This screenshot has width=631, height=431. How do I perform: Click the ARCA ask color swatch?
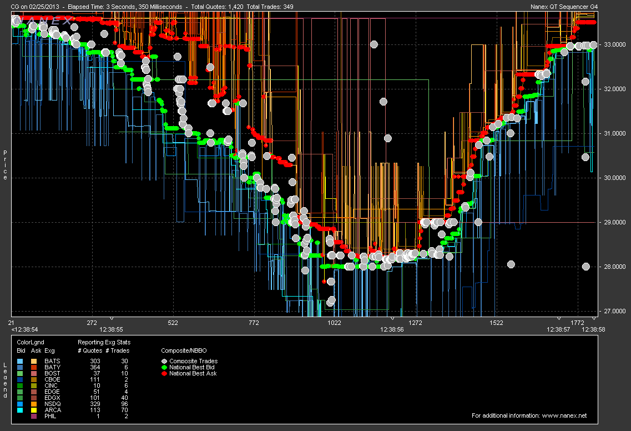(34, 410)
